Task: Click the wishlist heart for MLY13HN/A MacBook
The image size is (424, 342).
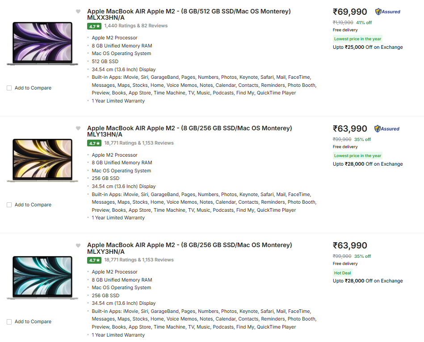Action: (78, 128)
